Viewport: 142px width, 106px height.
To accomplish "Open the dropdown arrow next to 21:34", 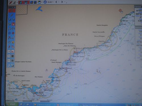I will pyautogui.click(x=53, y=2).
